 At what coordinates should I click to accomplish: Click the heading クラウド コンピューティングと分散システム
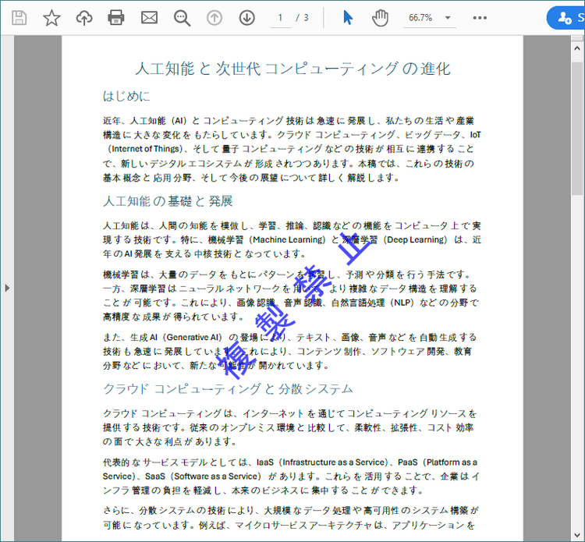pos(228,389)
